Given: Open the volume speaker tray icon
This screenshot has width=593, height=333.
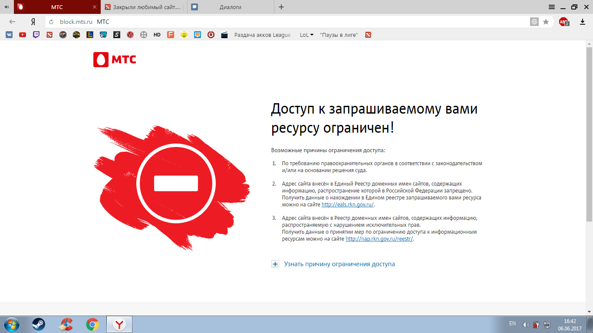Looking at the screenshot, I should (x=526, y=324).
